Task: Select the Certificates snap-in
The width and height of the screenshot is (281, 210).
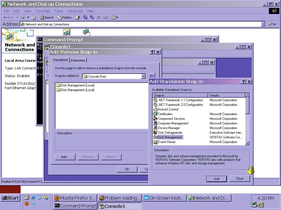Action: point(163,114)
